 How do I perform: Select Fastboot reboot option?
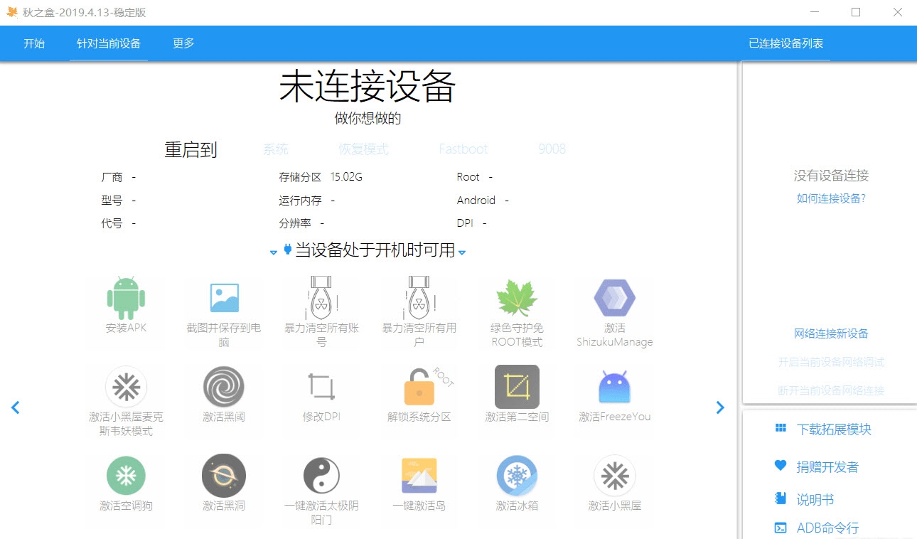click(x=463, y=149)
